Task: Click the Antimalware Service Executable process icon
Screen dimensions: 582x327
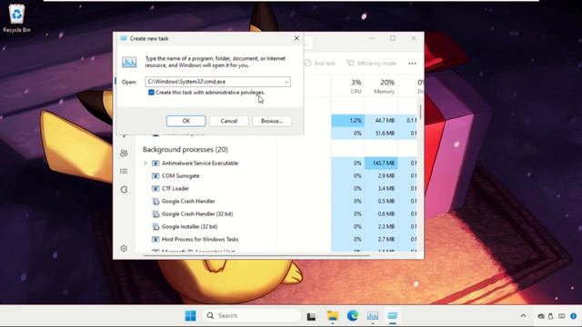Action: pyautogui.click(x=156, y=163)
